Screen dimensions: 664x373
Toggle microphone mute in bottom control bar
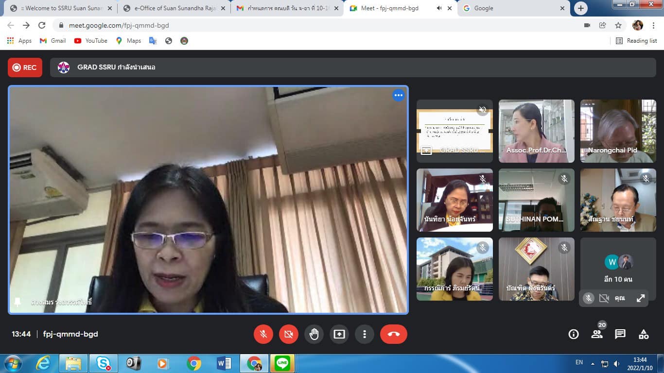click(x=263, y=334)
